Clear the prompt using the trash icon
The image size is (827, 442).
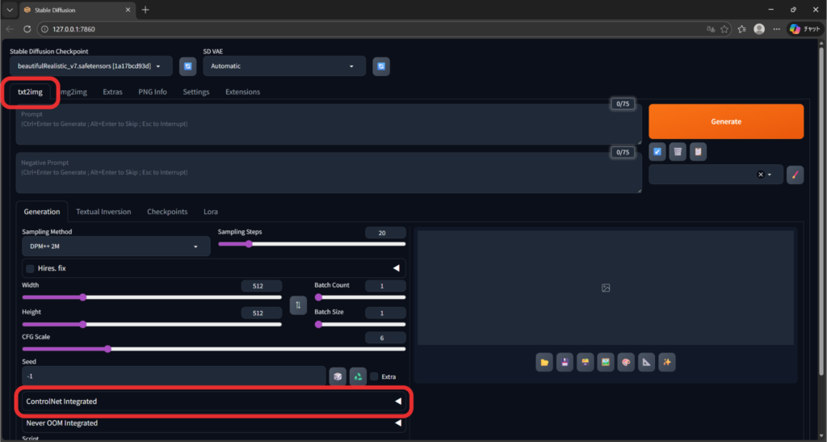pyautogui.click(x=678, y=151)
